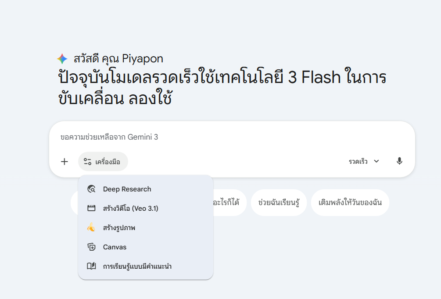Activate the microphone voice input icon
Viewport: 441px width, 299px height.
[399, 161]
